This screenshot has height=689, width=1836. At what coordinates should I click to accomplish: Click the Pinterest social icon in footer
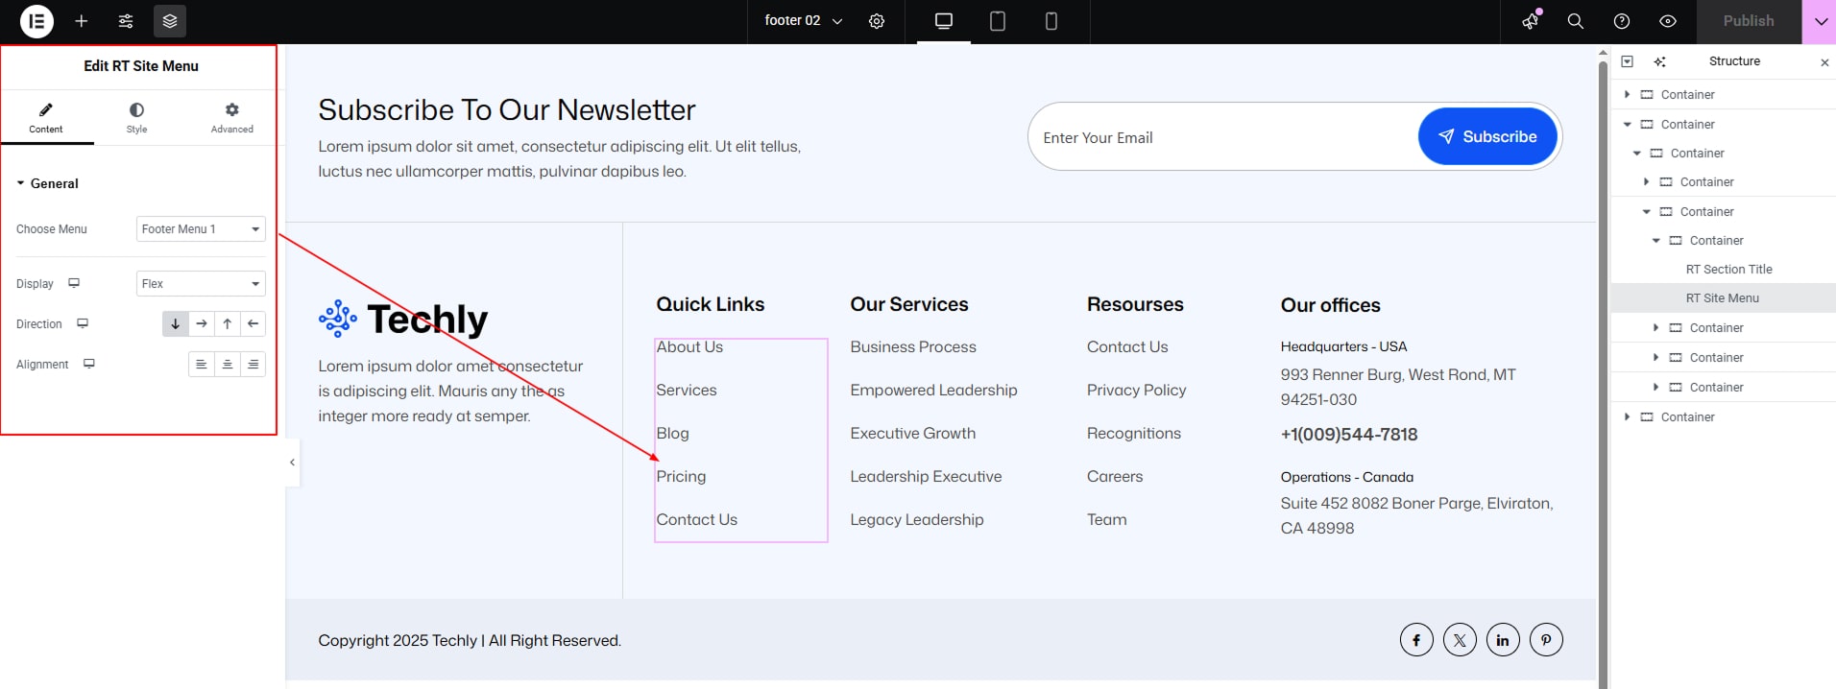click(x=1546, y=640)
